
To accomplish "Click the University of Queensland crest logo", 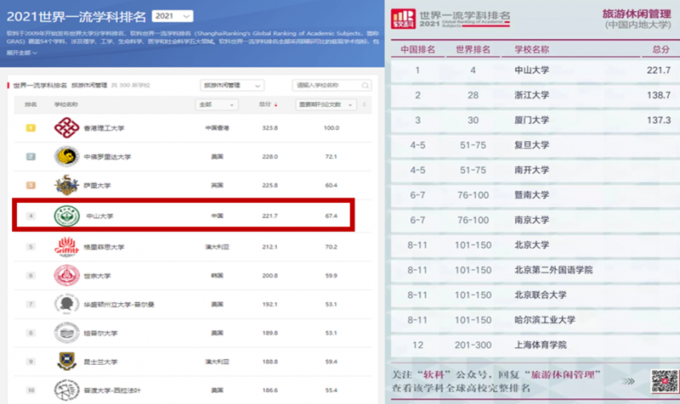I will point(66,361).
